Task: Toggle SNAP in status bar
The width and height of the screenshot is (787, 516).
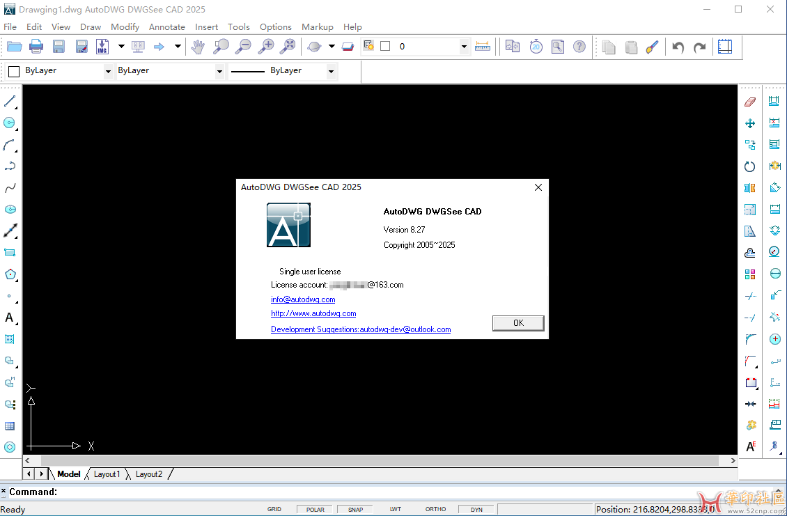Action: tap(355, 510)
